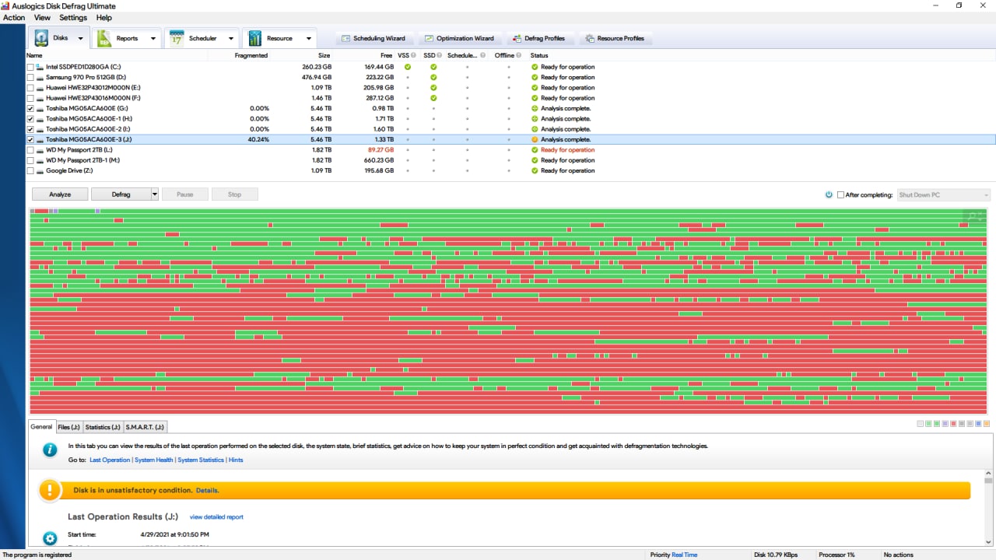Enable the After completing checkbox
996x560 pixels.
point(840,194)
